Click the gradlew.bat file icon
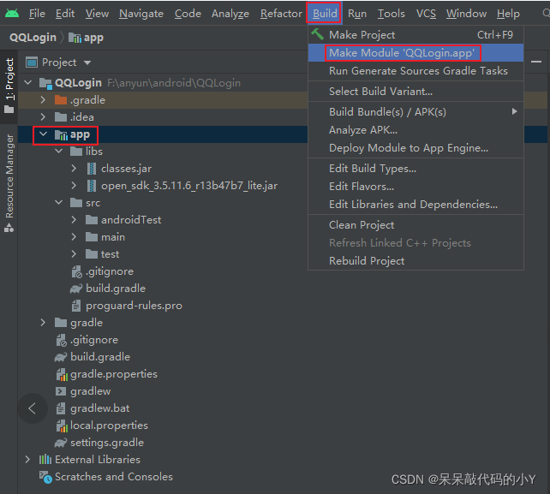 coord(61,408)
